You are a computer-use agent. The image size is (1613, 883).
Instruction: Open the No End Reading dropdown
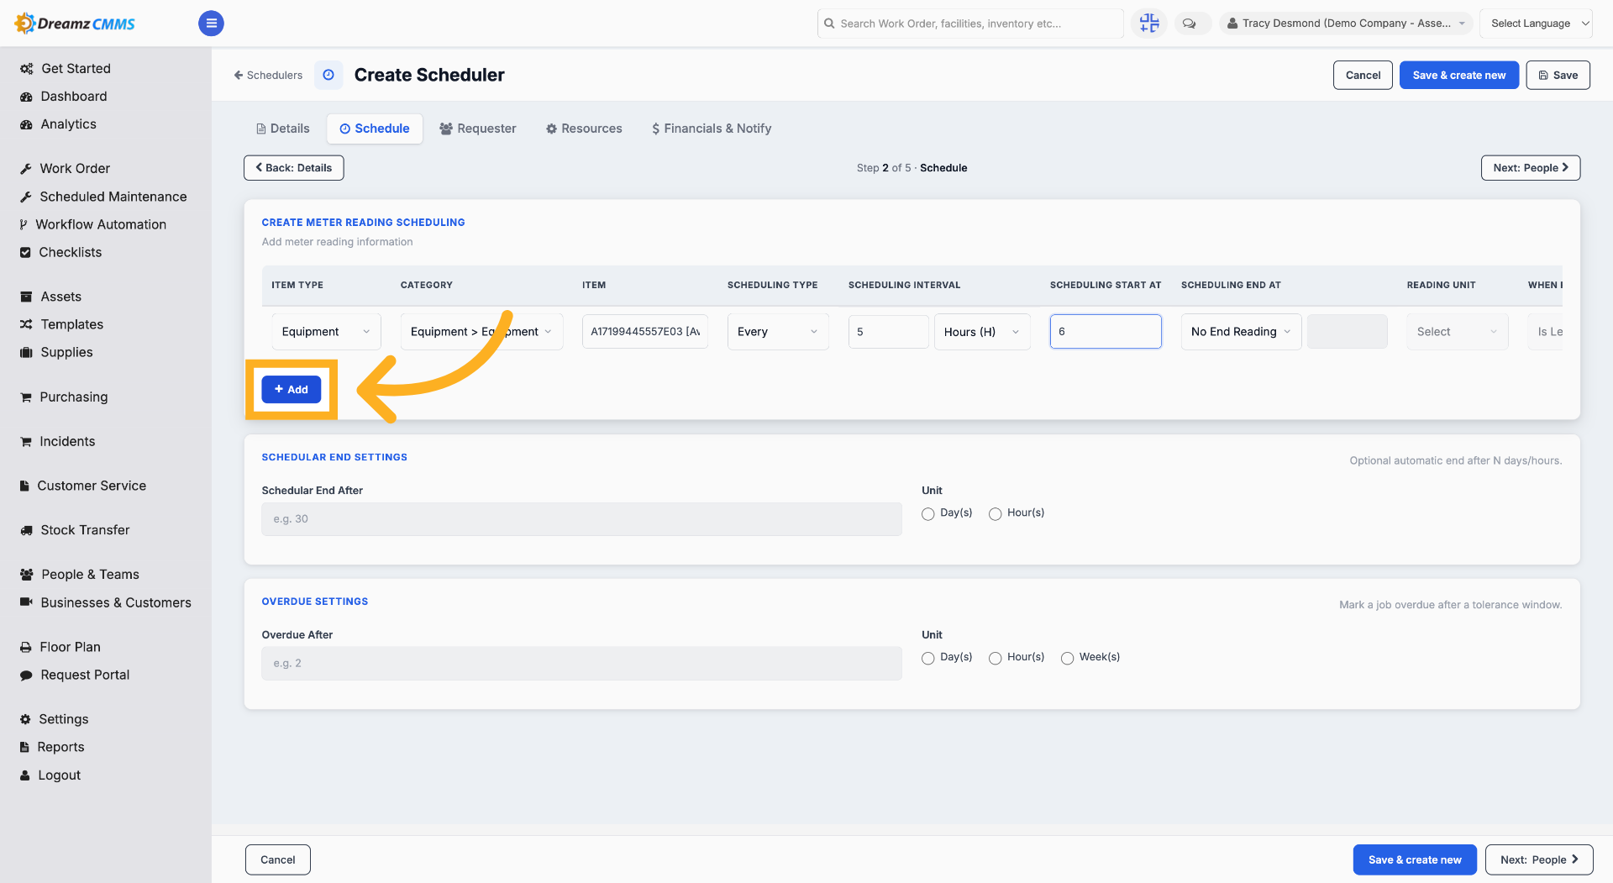click(1241, 332)
